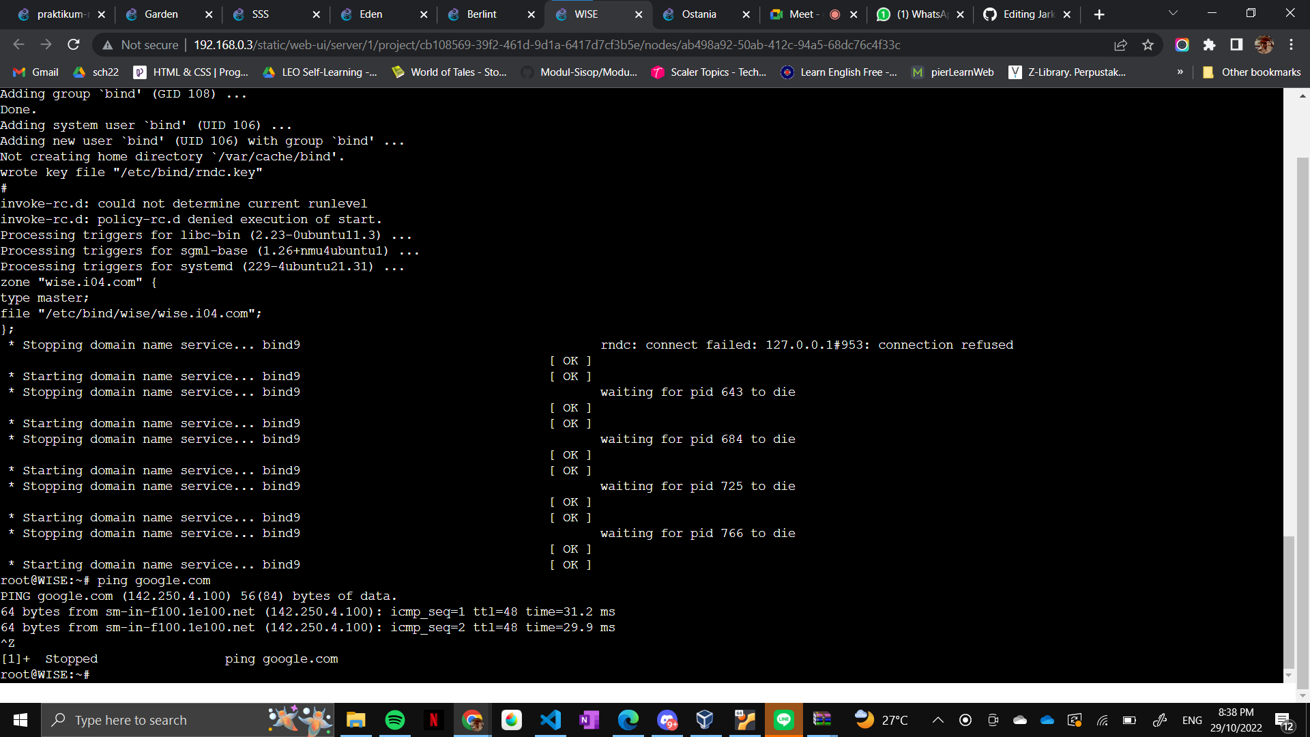
Task: Click the rainbow camera-lens extension icon
Action: click(x=1182, y=44)
